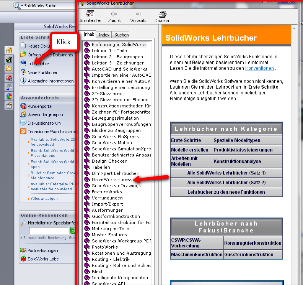The image size is (303, 285).
Task: Open PhotoWorks topic
Action: pos(104,247)
